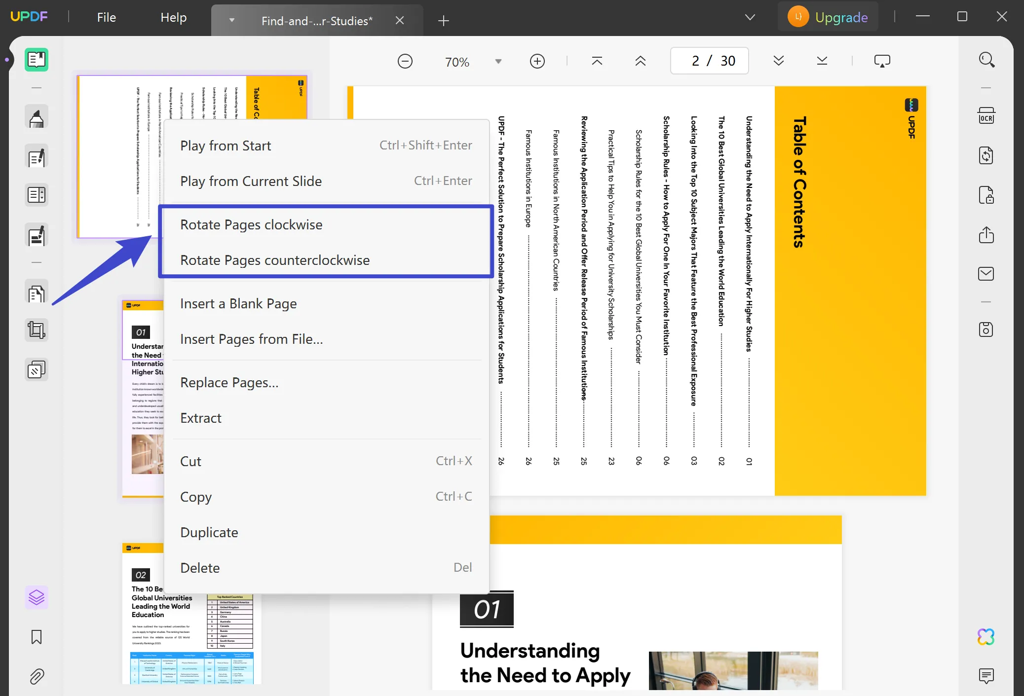Select the Crop Pages tool
The height and width of the screenshot is (696, 1024).
click(x=37, y=330)
